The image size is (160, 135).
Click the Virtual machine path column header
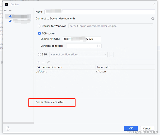coord(66,67)
